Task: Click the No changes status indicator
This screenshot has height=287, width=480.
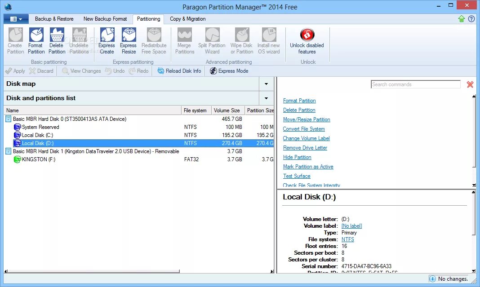Action: [x=449, y=279]
